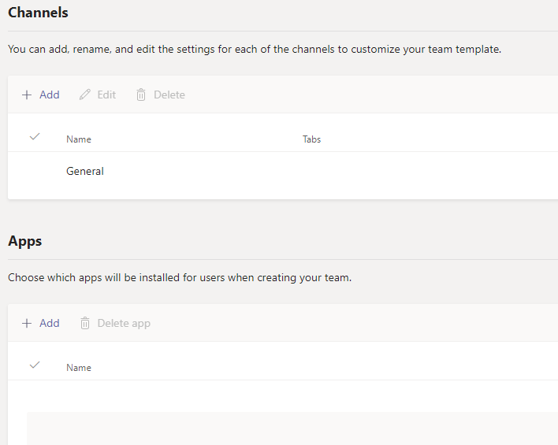The image size is (558, 445).
Task: Click the trash icon beside Delete app
Action: click(85, 323)
